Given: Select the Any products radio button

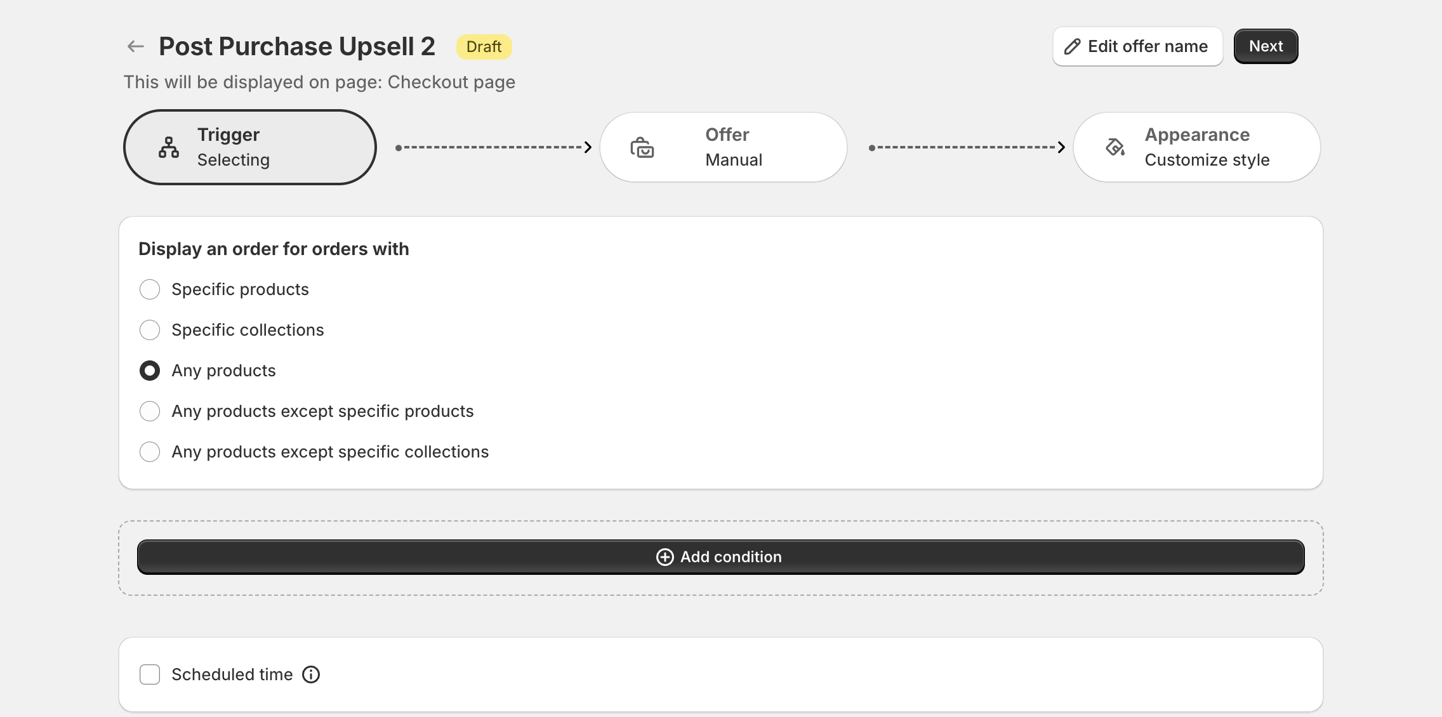Looking at the screenshot, I should (150, 371).
